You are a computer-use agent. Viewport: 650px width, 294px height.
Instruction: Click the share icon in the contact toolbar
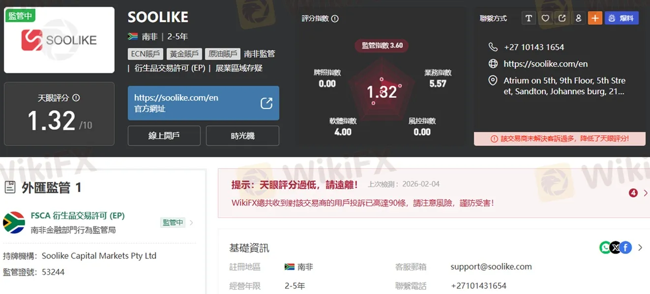point(562,18)
